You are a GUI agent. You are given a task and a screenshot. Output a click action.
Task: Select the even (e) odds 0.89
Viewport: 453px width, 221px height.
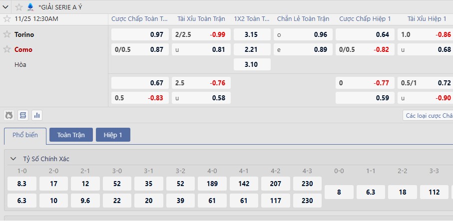pos(303,49)
